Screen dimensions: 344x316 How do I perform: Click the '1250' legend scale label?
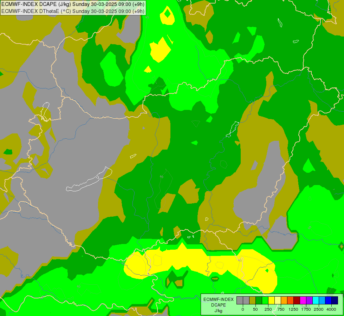coord(293,309)
